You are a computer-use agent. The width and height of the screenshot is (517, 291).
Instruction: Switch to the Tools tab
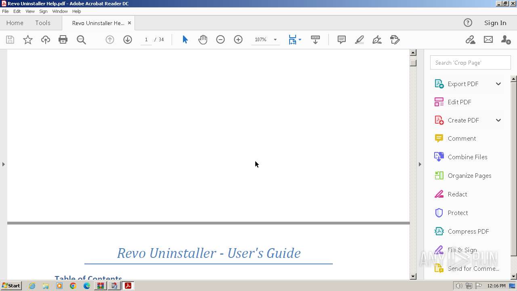click(43, 23)
